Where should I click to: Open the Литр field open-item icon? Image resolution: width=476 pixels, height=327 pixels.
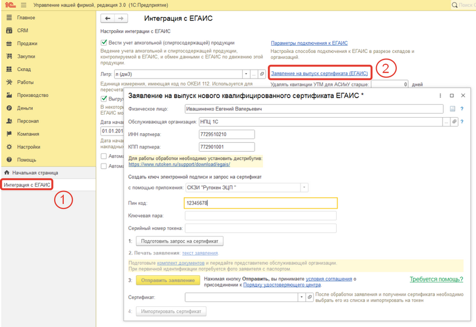(262, 74)
